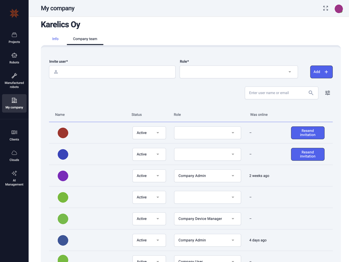Click the search magnifier icon
349x262 pixels.
click(x=311, y=93)
